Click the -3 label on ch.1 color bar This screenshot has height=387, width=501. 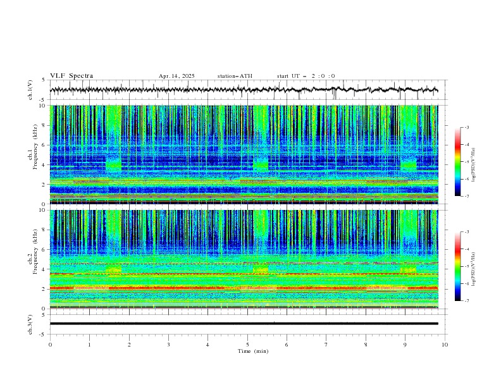467,127
